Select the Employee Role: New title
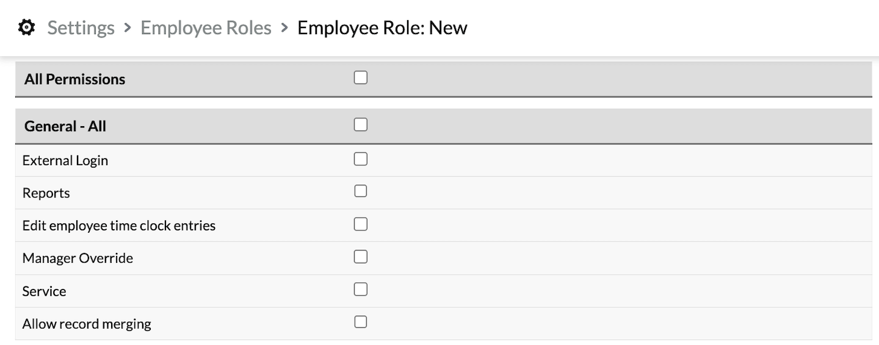The image size is (879, 345). click(382, 27)
